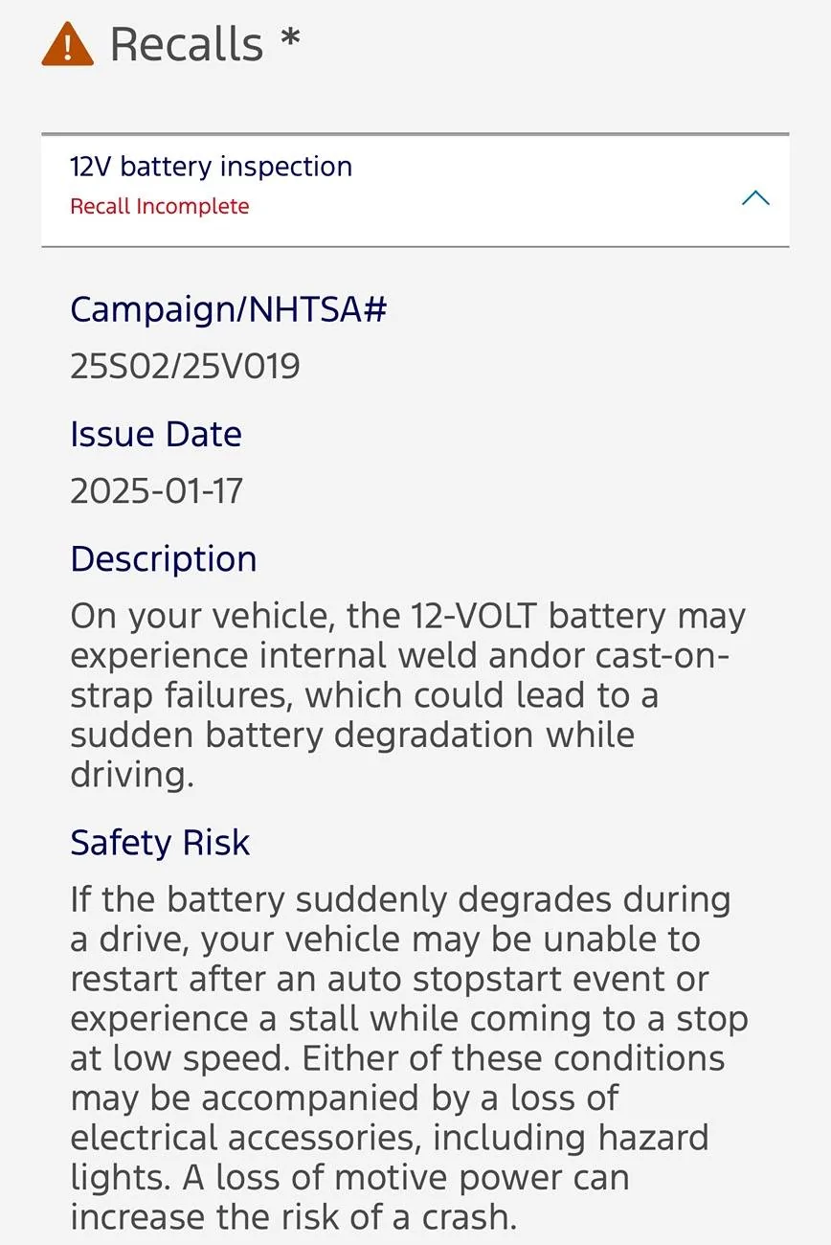Select campaign number 25S02/25V019
Viewport: 831px width, 1245px height.
coord(185,366)
